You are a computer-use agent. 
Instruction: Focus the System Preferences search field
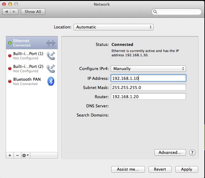(177, 12)
